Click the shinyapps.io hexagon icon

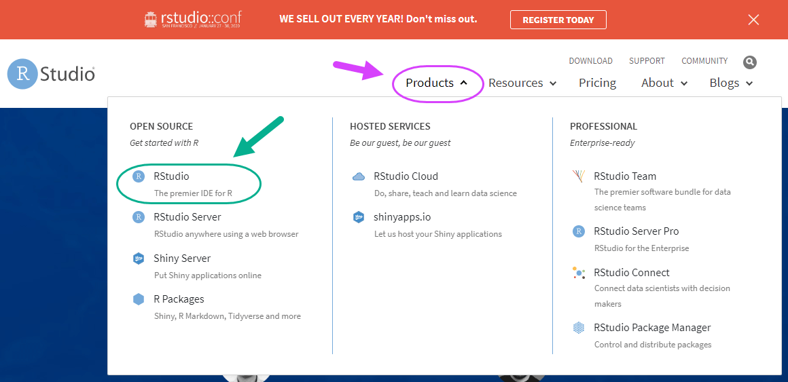358,217
